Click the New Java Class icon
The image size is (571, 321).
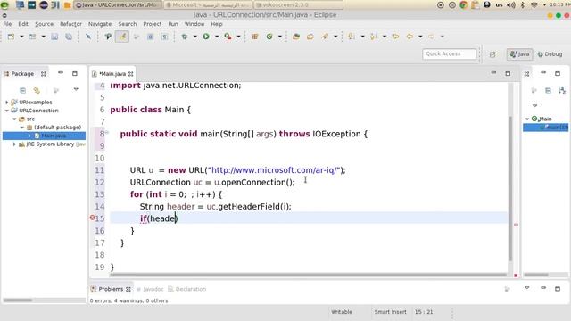[x=269, y=37]
